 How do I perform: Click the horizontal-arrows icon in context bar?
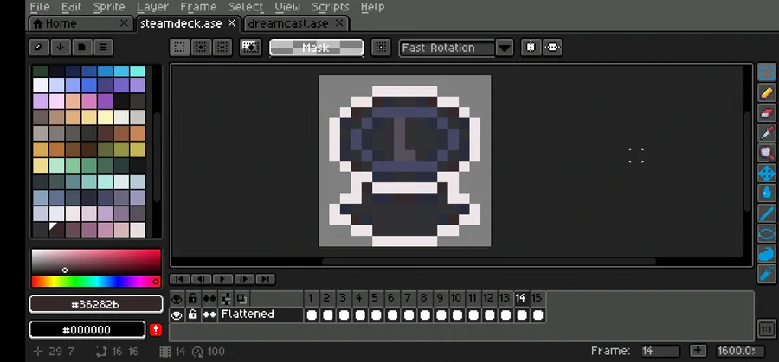click(x=552, y=48)
